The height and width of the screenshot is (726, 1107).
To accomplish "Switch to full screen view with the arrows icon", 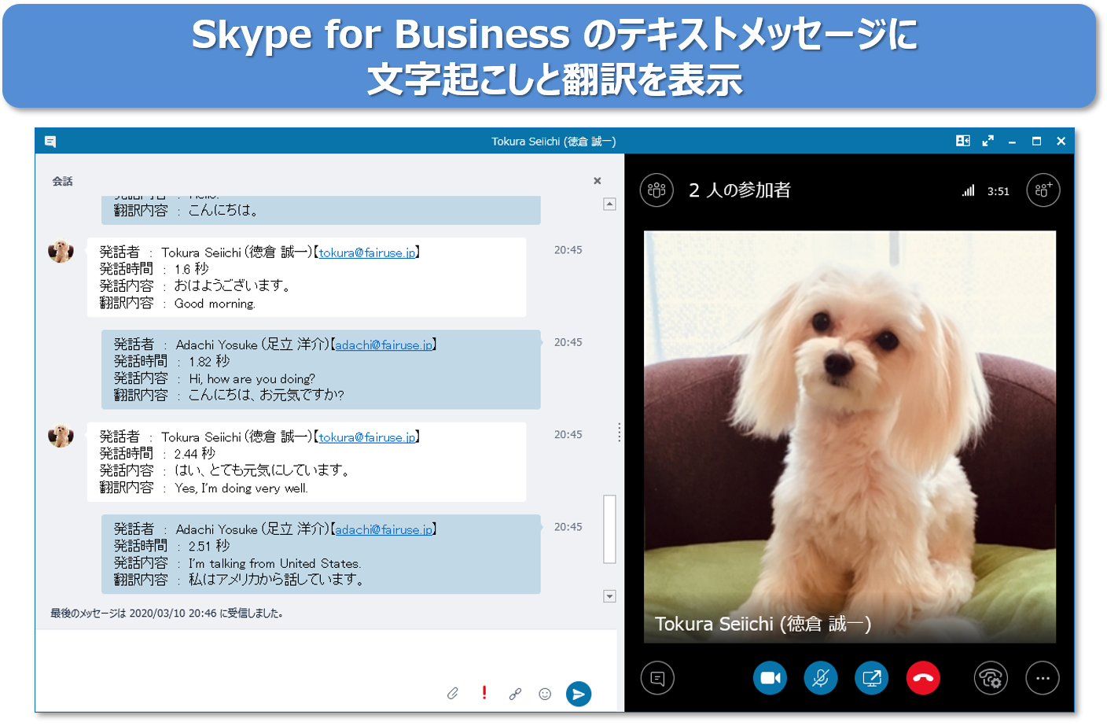I will click(988, 141).
